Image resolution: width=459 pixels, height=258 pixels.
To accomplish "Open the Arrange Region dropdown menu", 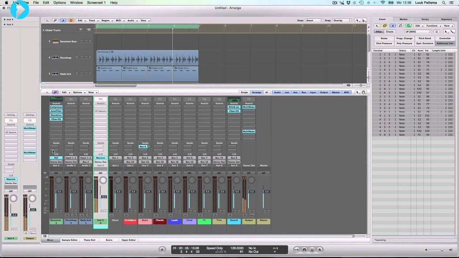I will 107,20.
